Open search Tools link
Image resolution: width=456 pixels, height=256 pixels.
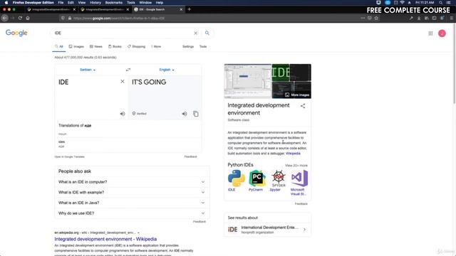(x=203, y=46)
